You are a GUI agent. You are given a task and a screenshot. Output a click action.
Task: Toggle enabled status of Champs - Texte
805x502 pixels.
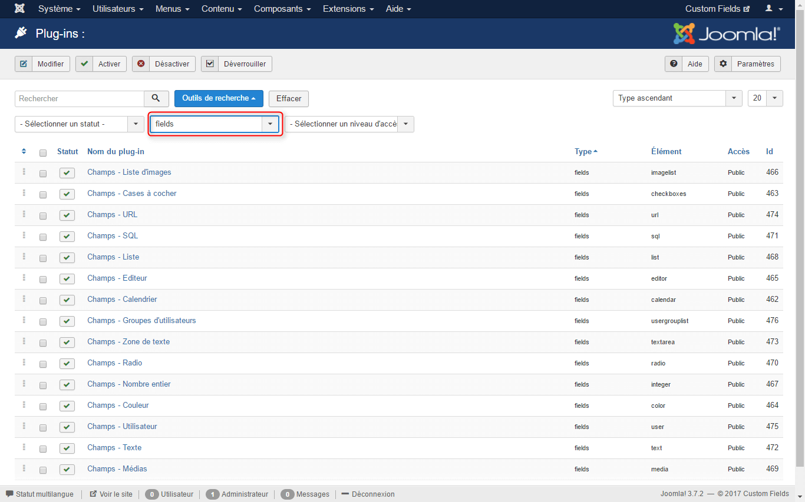pyautogui.click(x=67, y=448)
